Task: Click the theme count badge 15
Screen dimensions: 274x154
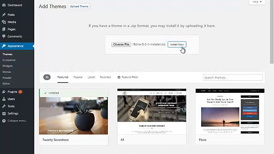Action: [x=47, y=77]
